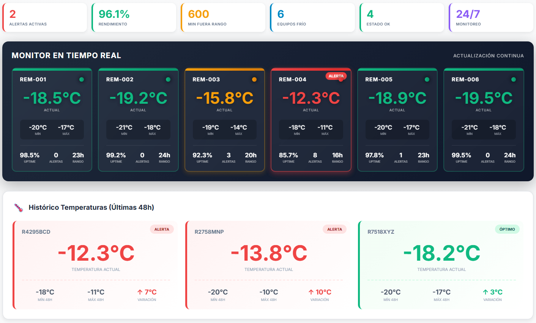Click the green status dot on REM-006
This screenshot has width=536, height=323.
[514, 79]
